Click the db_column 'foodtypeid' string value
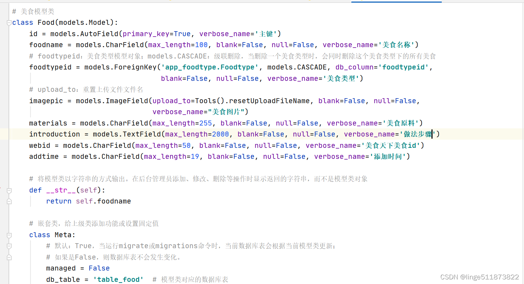 tap(403, 67)
